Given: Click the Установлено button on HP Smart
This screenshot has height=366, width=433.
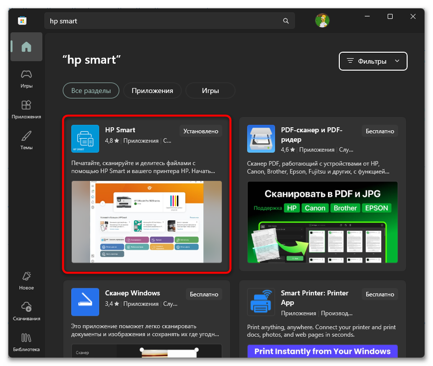Looking at the screenshot, I should pos(201,131).
